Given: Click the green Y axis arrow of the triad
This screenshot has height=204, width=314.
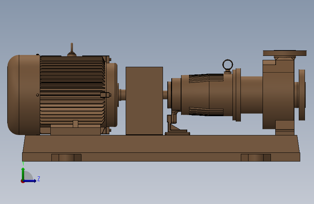Looking at the screenshot, I should pyautogui.click(x=23, y=174).
